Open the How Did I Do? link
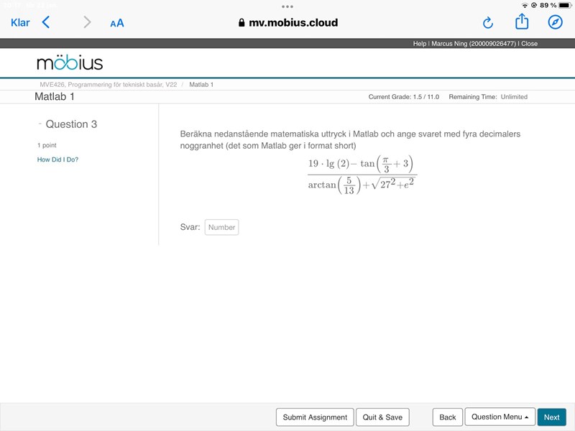 pos(57,159)
